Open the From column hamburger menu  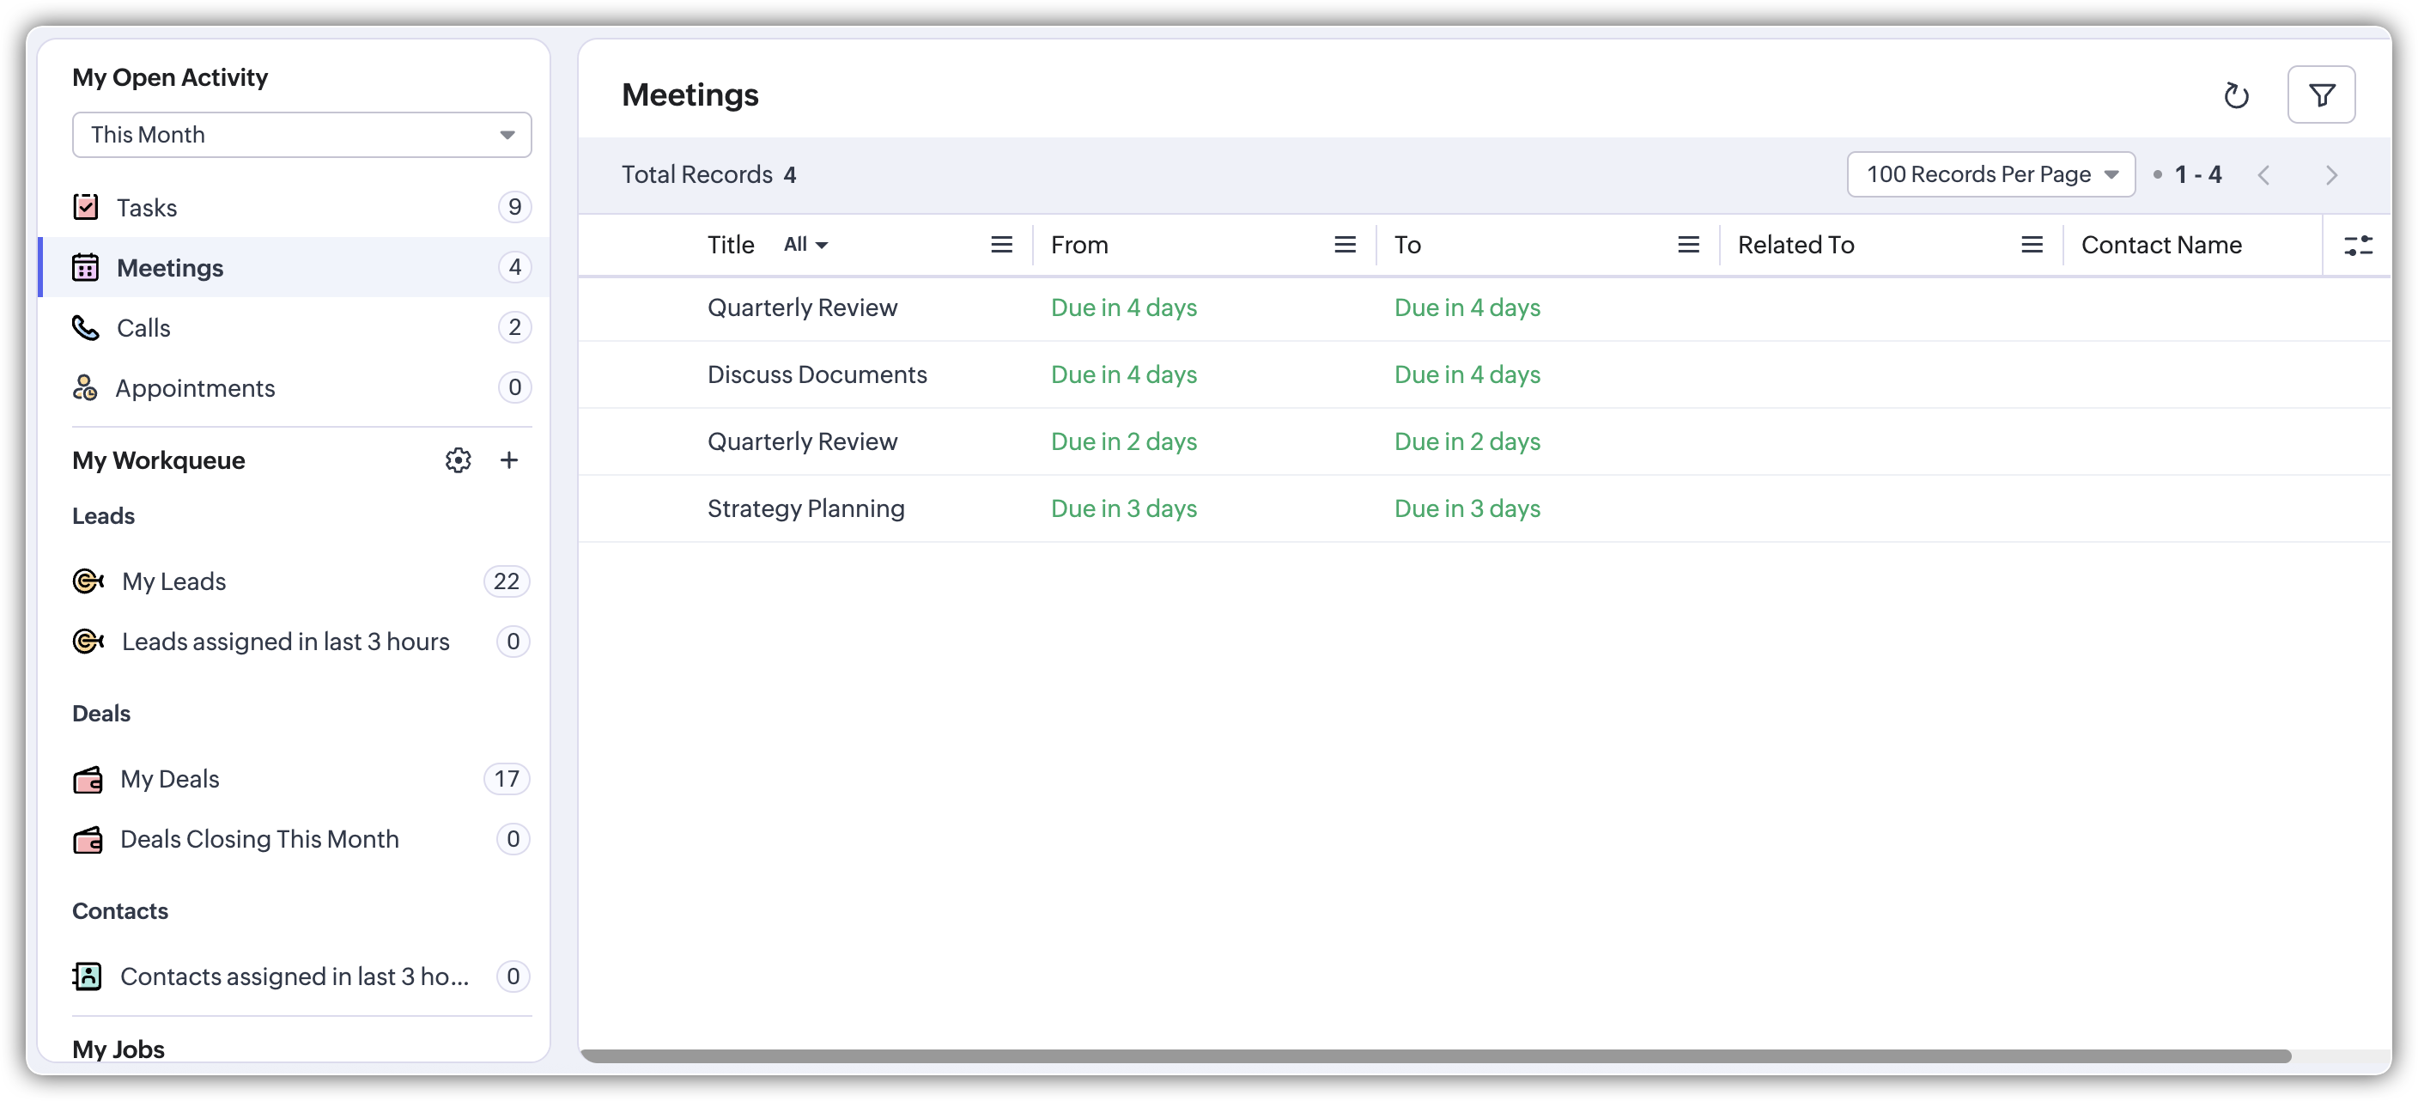click(x=1344, y=245)
